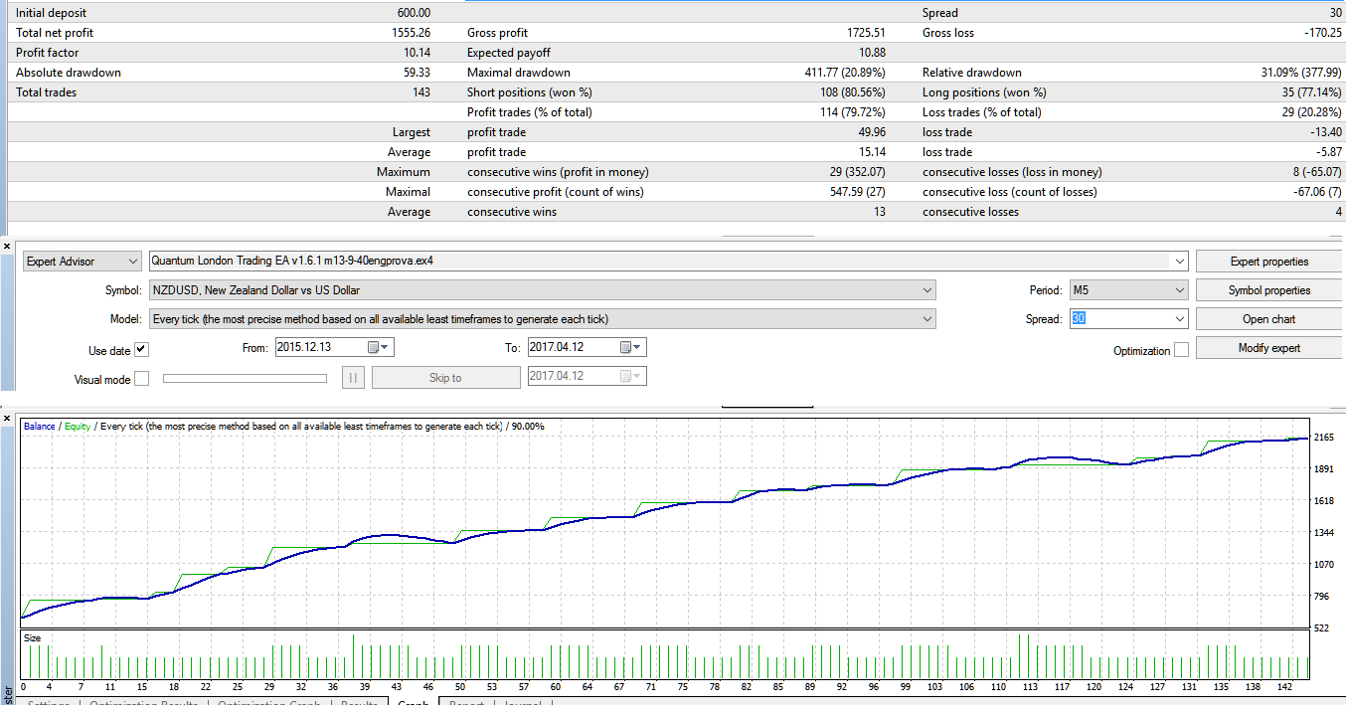Screen dimensions: 1346x714
Task: Click the To date field 2017.04.12
Action: pos(572,347)
